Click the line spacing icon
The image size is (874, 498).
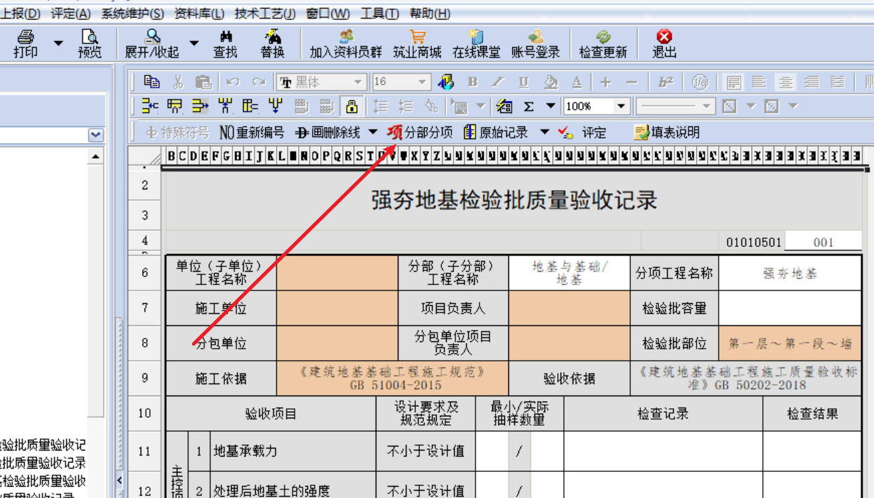click(x=380, y=106)
